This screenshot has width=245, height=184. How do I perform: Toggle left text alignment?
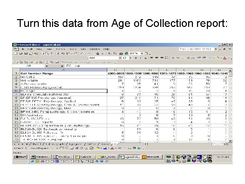point(151,58)
